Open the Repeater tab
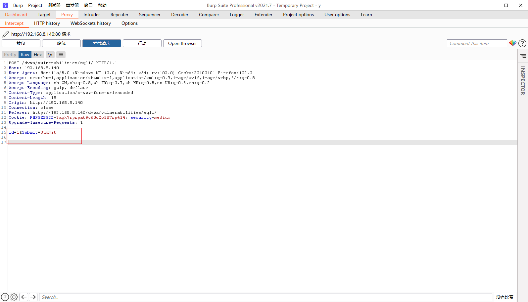528x302 pixels. [120, 15]
